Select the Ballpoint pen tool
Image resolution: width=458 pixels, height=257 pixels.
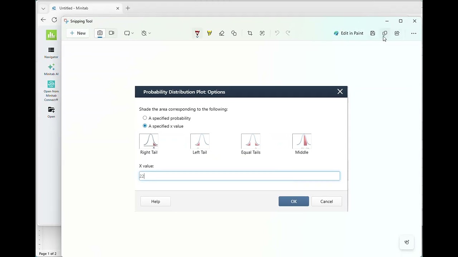197,33
